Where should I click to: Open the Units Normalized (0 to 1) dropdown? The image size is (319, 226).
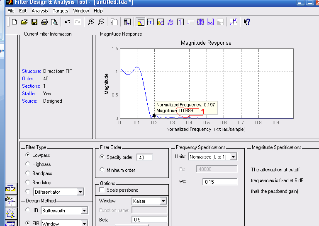[x=234, y=157]
